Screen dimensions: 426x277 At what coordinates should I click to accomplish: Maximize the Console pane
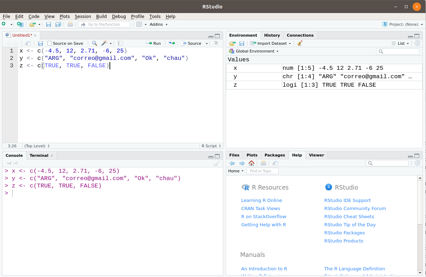217,156
